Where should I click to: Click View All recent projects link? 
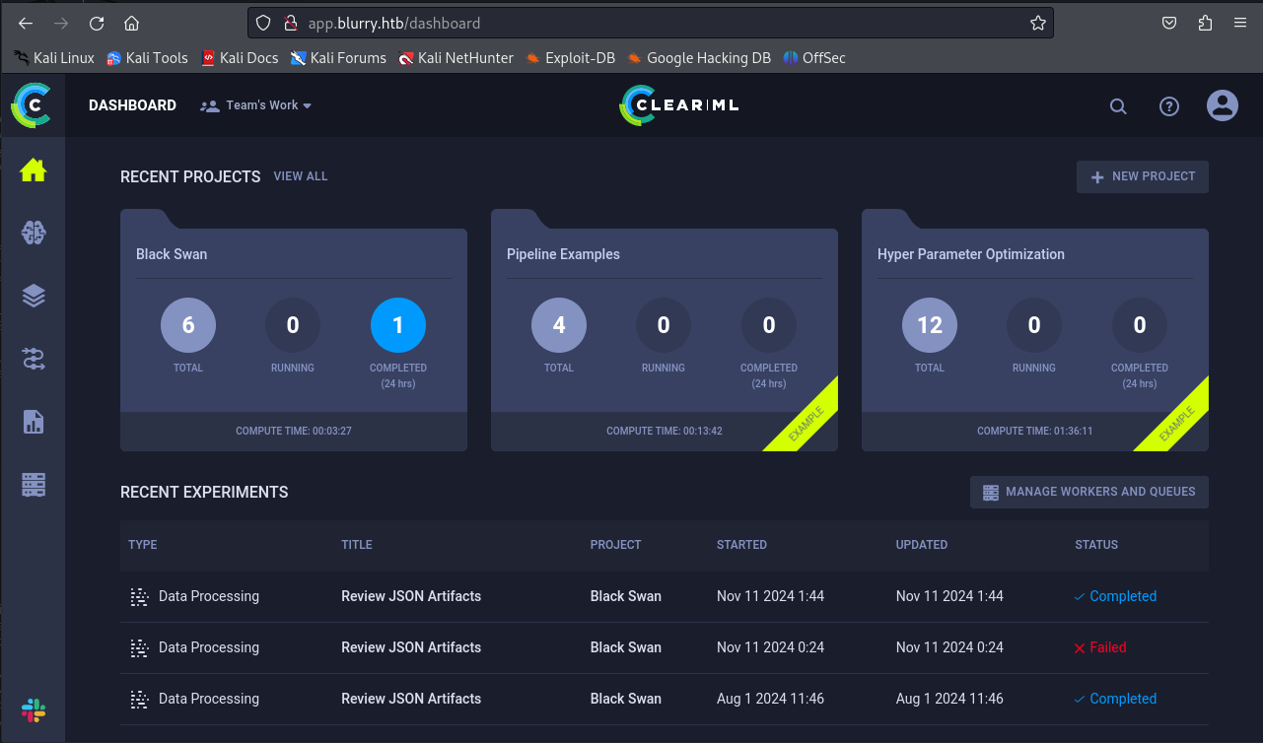(300, 176)
